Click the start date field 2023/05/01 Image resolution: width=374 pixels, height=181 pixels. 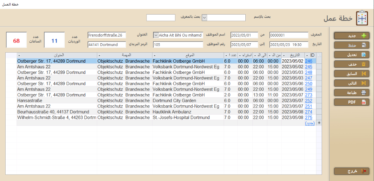pyautogui.click(x=245, y=35)
